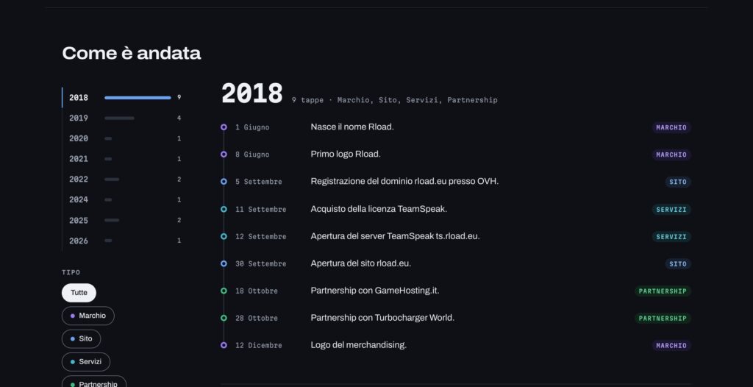Click 'Partnership con Turbocharger World.' entry
This screenshot has width=753, height=387.
pyautogui.click(x=382, y=318)
